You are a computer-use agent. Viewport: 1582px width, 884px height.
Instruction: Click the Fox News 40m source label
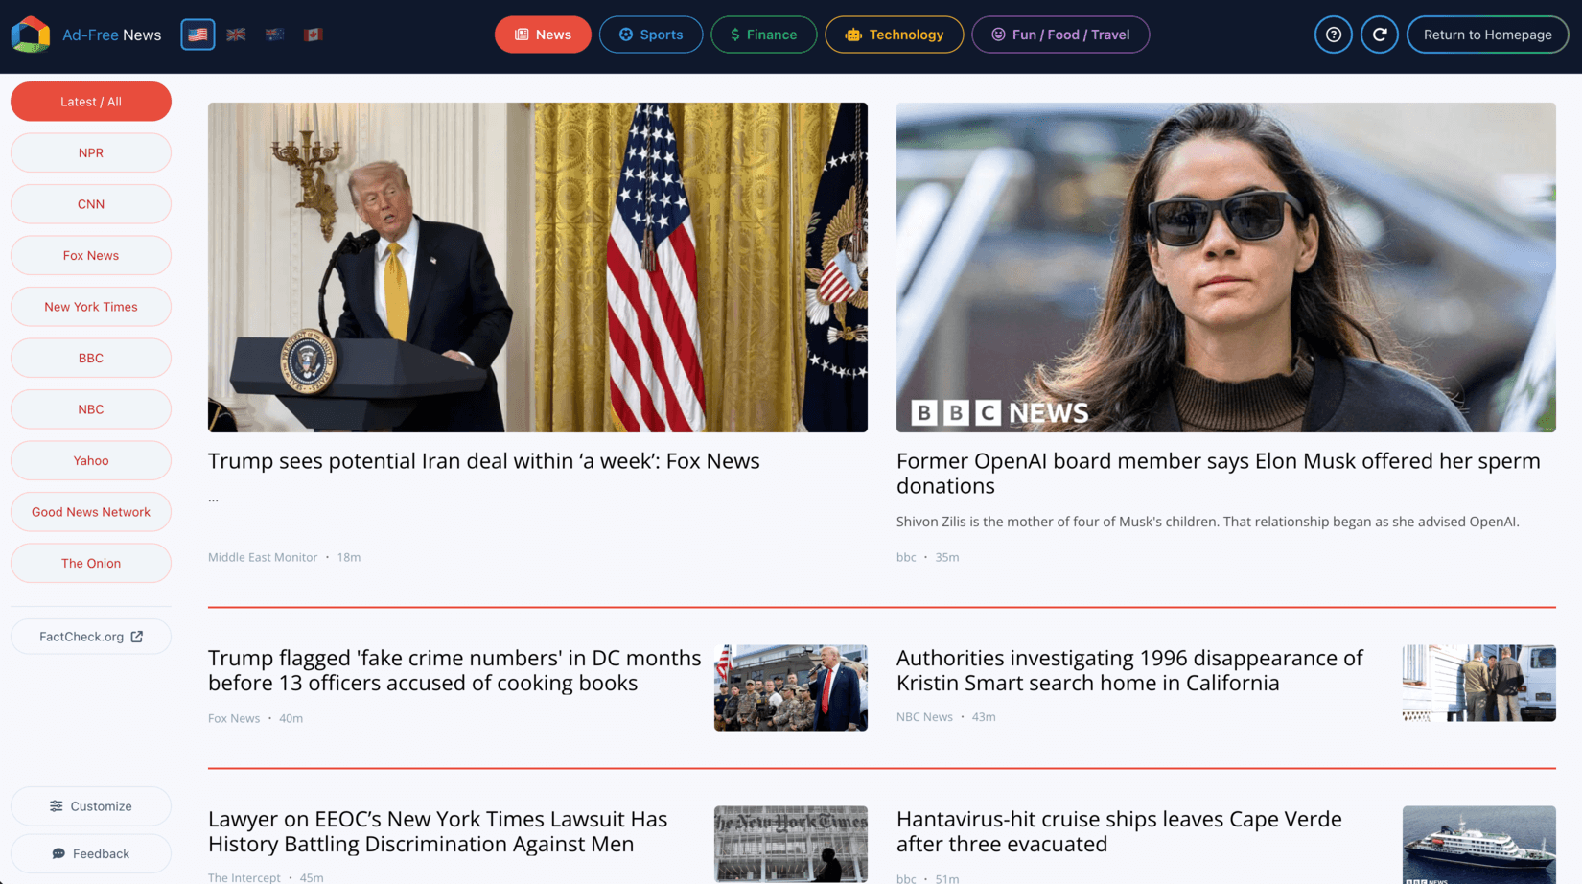coord(255,718)
